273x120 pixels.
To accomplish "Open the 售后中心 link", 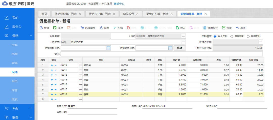I will click(x=119, y=4).
